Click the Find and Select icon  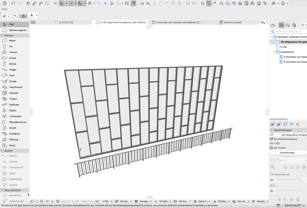(28, 3)
